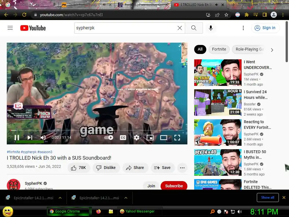Click the #season3 hashtag
289x217 pixels.
click(45, 152)
